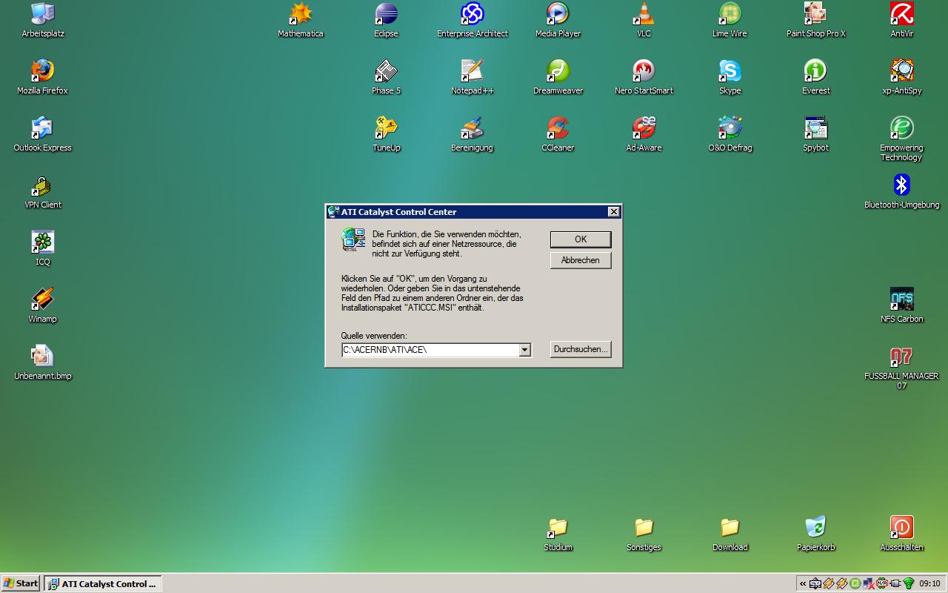Expand hidden system tray icons
This screenshot has width=948, height=593.
[x=803, y=583]
